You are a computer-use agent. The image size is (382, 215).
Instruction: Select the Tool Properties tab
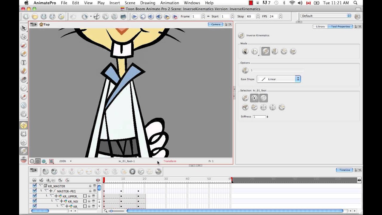click(340, 27)
